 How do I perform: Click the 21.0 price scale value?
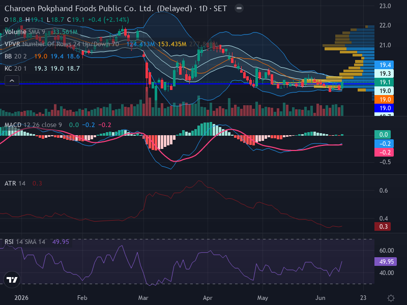click(385, 45)
